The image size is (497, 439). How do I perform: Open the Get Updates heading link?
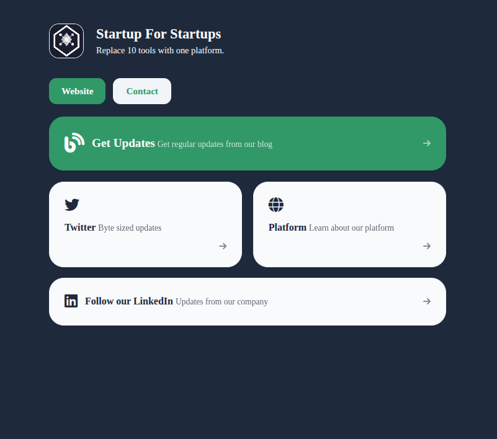click(123, 143)
